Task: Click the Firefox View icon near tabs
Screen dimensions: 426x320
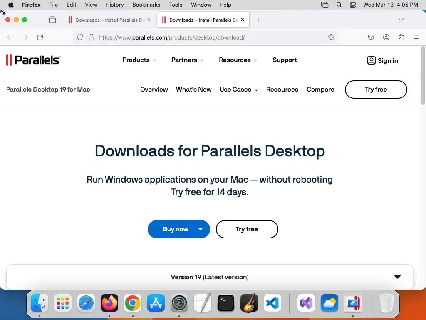Action: pos(52,20)
